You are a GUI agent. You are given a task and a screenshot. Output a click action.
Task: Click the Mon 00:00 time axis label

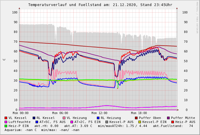[x=21, y=113]
